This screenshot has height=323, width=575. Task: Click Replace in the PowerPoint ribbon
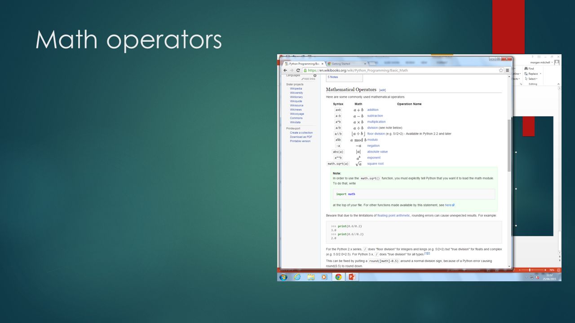pos(532,74)
